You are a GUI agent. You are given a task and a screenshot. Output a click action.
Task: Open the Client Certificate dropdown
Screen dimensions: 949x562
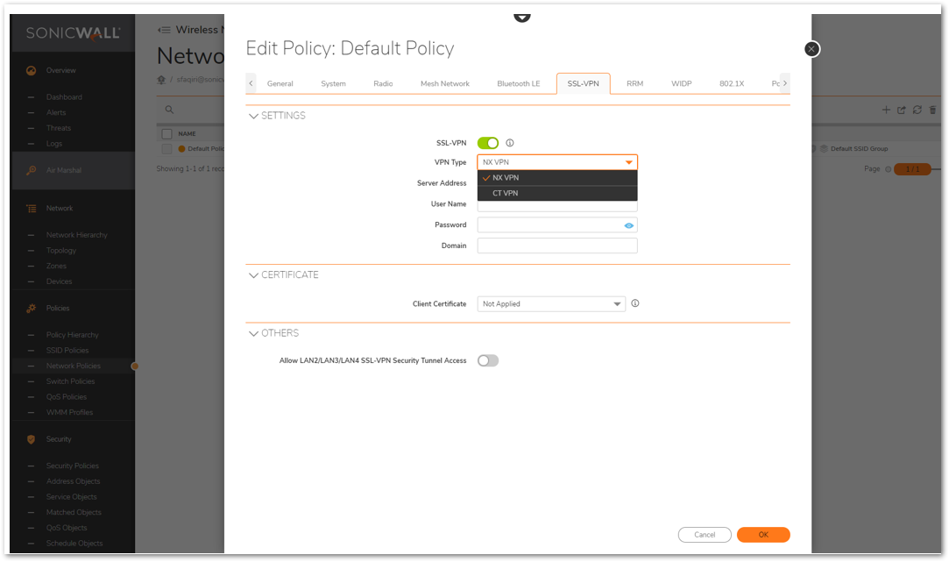pyautogui.click(x=551, y=304)
